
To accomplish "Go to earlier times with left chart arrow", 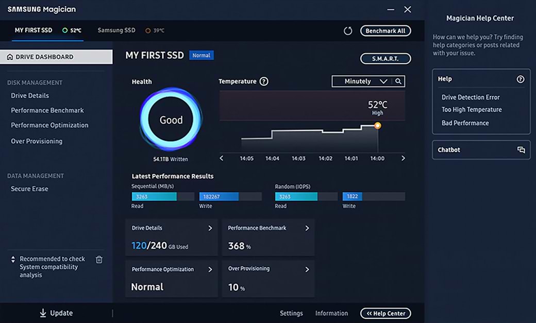I will [222, 158].
